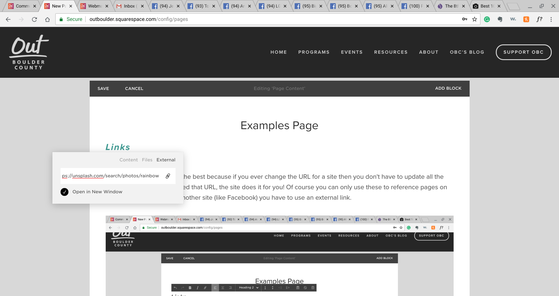Viewport: 559px width, 296px height.
Task: Click link icon beside URL field
Action: click(168, 176)
